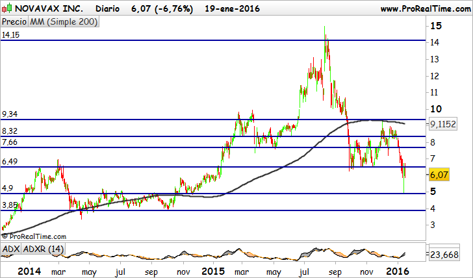
Task: Click the candlestick icon beside NOVAVAX INC.
Action: (6, 8)
